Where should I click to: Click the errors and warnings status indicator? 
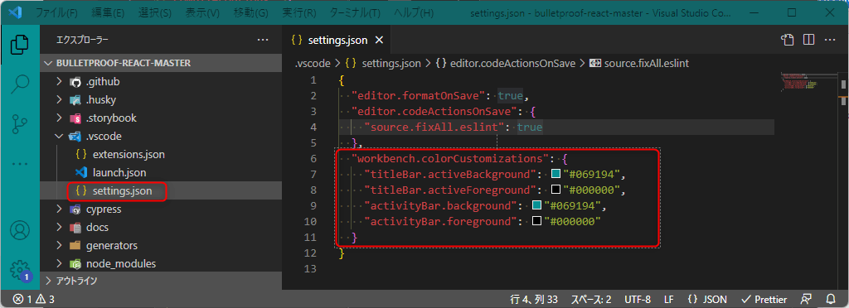pos(33,299)
